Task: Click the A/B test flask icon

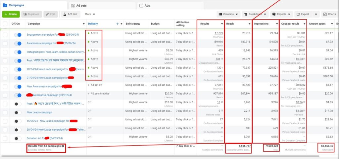Action: pyautogui.click(x=64, y=14)
